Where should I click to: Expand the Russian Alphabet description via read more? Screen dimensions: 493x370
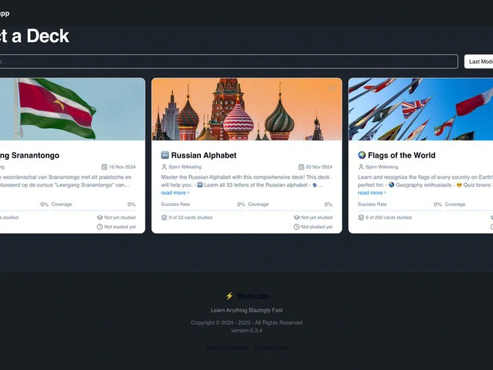tap(176, 193)
